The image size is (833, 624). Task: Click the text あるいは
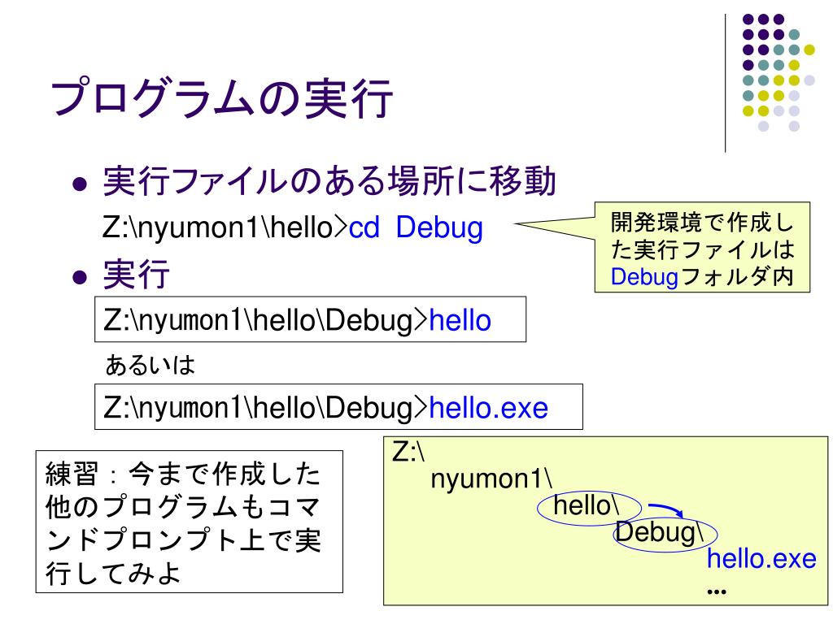point(150,365)
